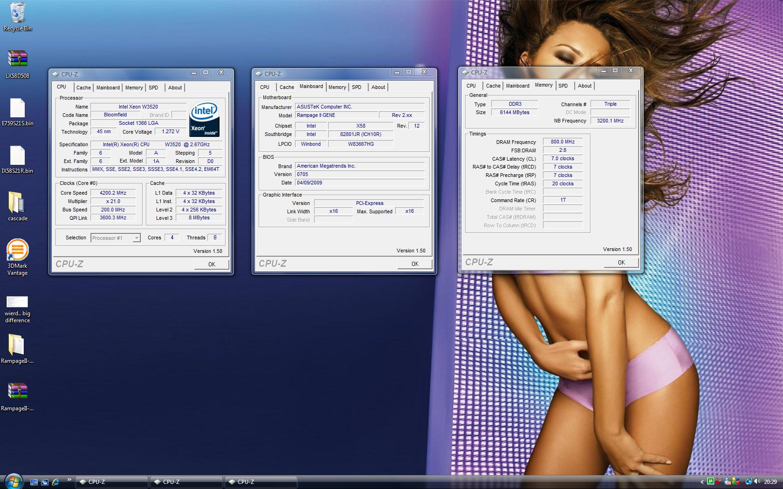Click the NB Frequency 3200.1 MHz value
The height and width of the screenshot is (489, 783).
coord(610,121)
